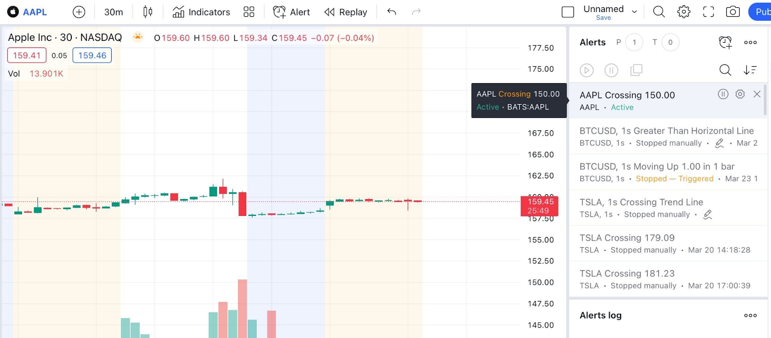
Task: Stop all alerts with the pause button
Action: pyautogui.click(x=611, y=70)
